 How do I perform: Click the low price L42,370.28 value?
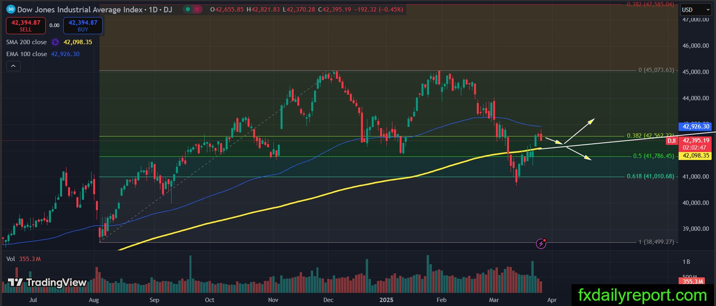coord(299,10)
